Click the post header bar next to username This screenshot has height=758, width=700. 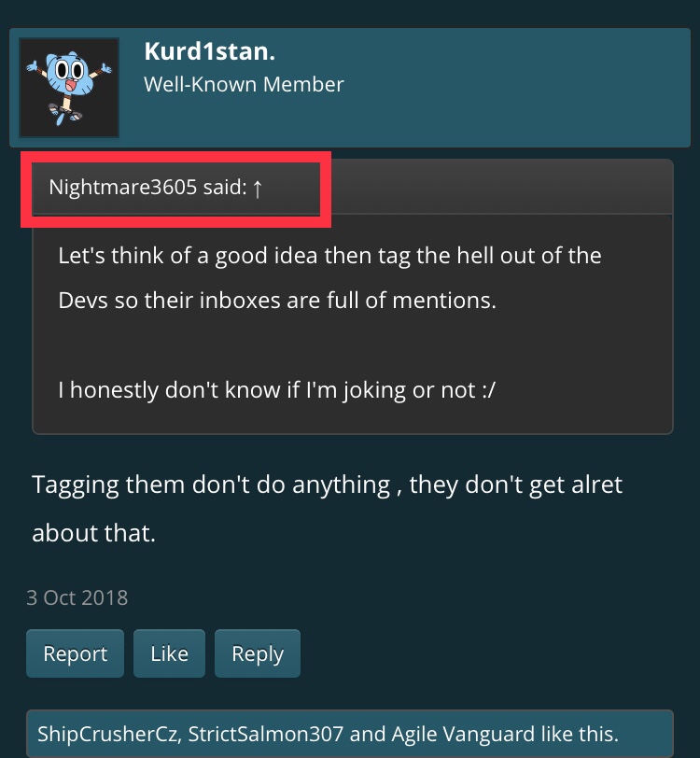tap(483, 88)
